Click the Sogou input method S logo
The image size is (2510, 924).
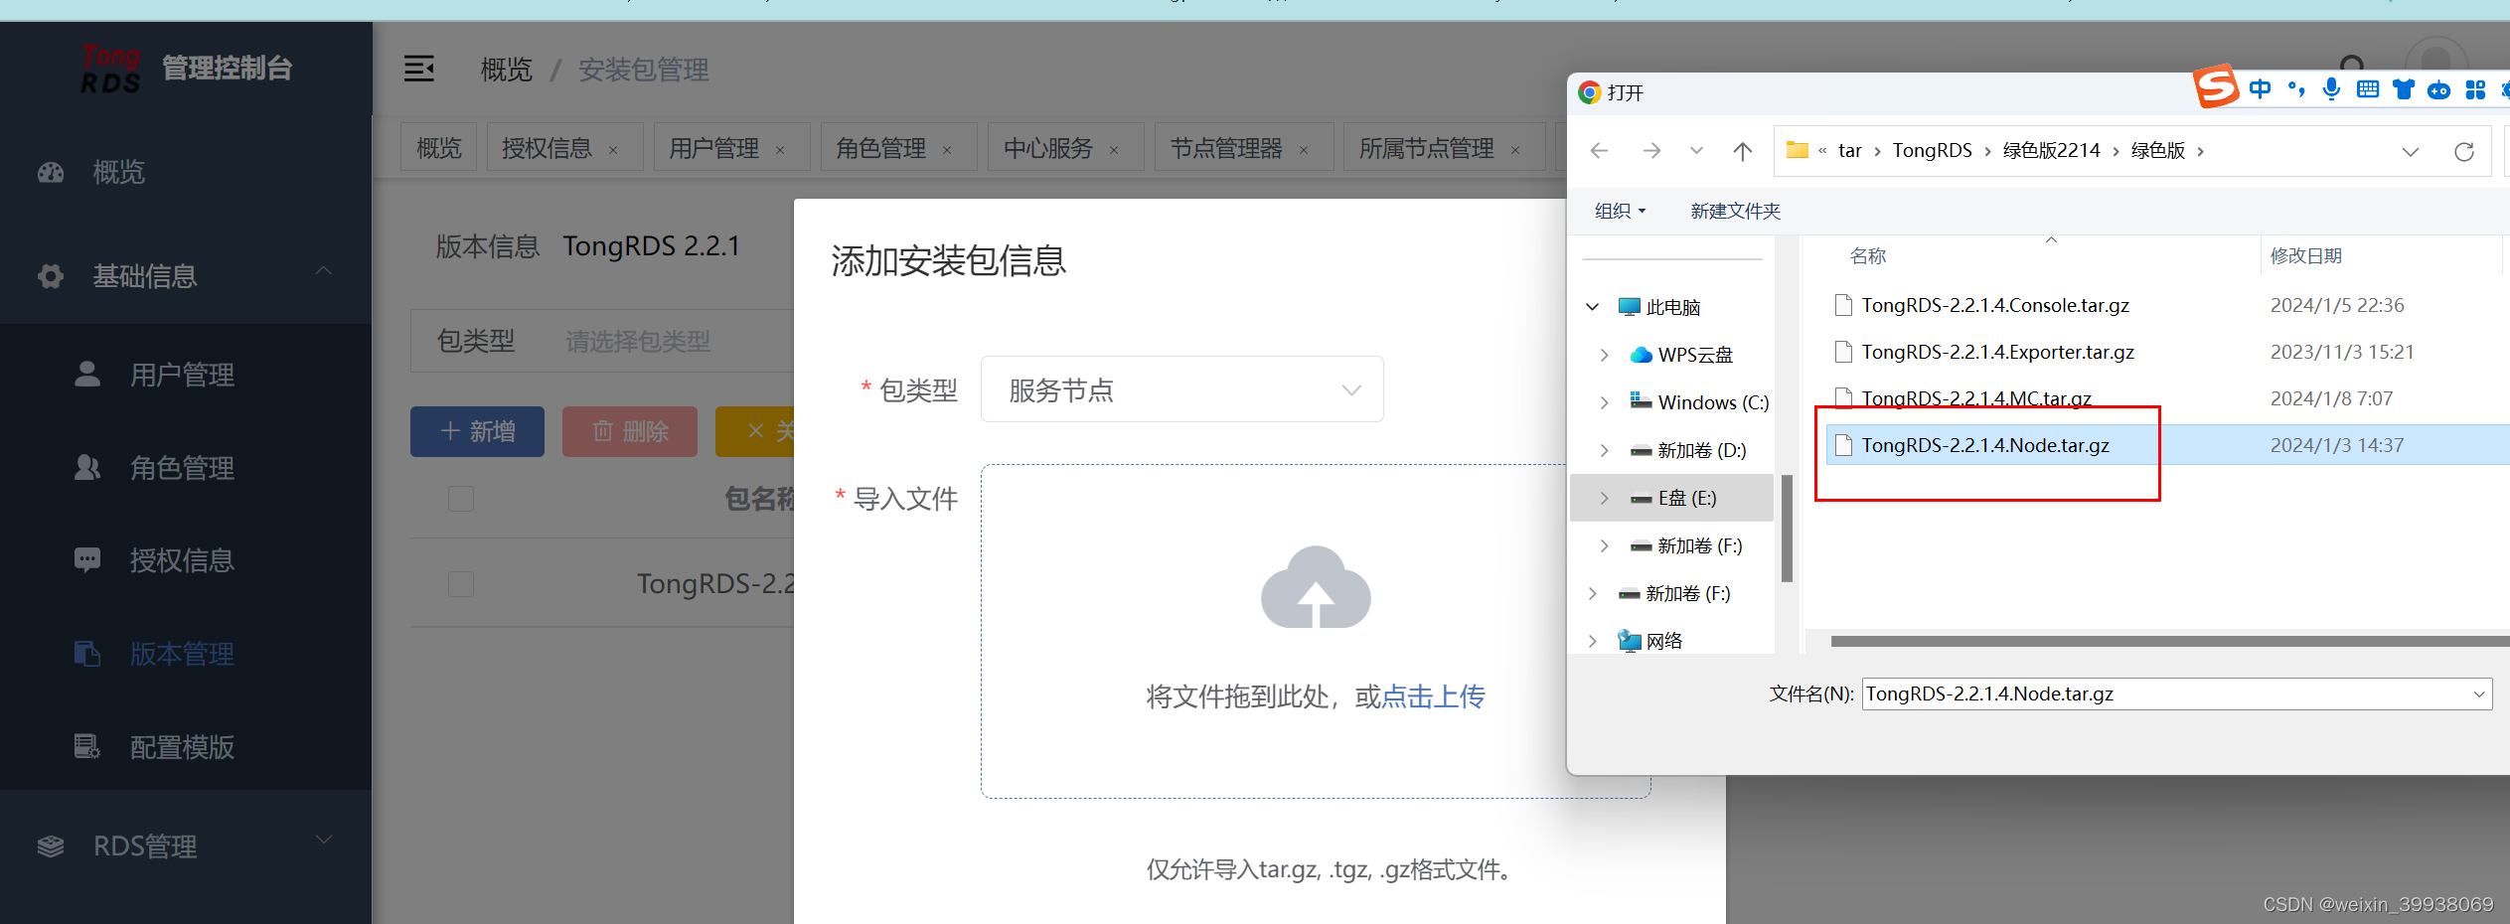(2217, 86)
